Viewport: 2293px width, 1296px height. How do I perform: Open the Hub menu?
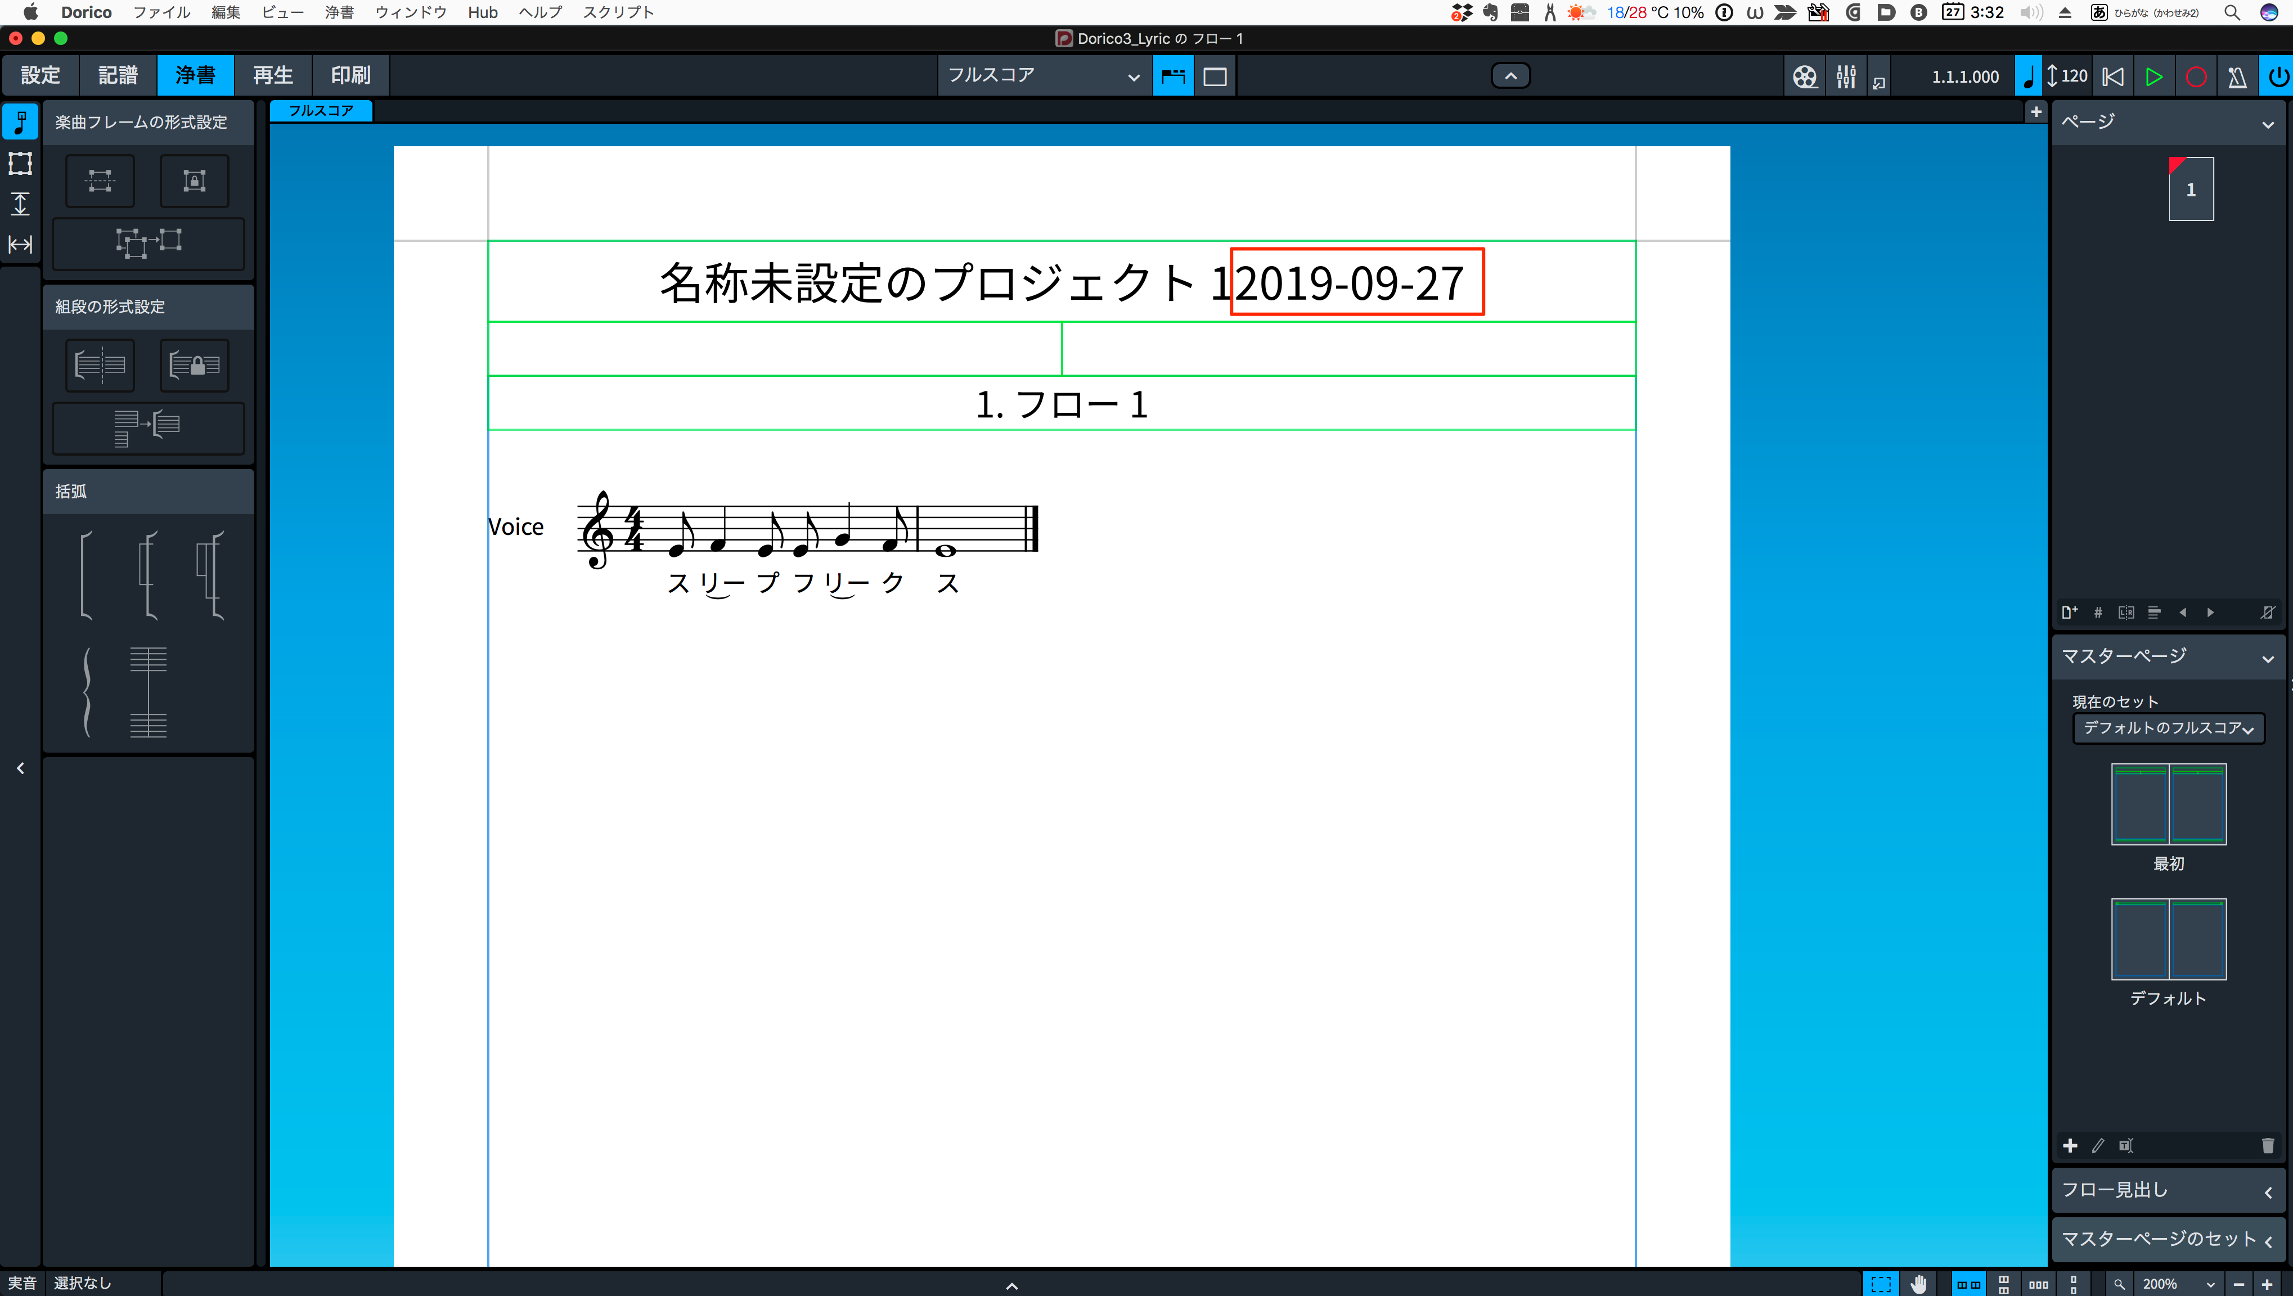pos(483,12)
